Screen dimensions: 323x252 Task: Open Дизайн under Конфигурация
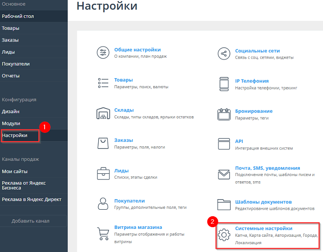[11, 111]
